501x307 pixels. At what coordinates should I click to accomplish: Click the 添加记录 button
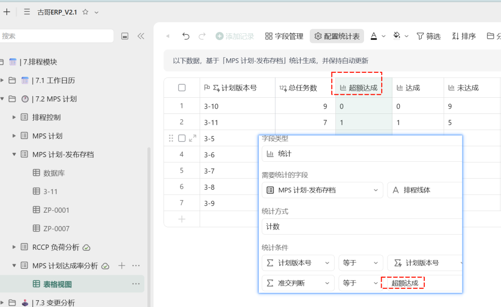coord(235,36)
